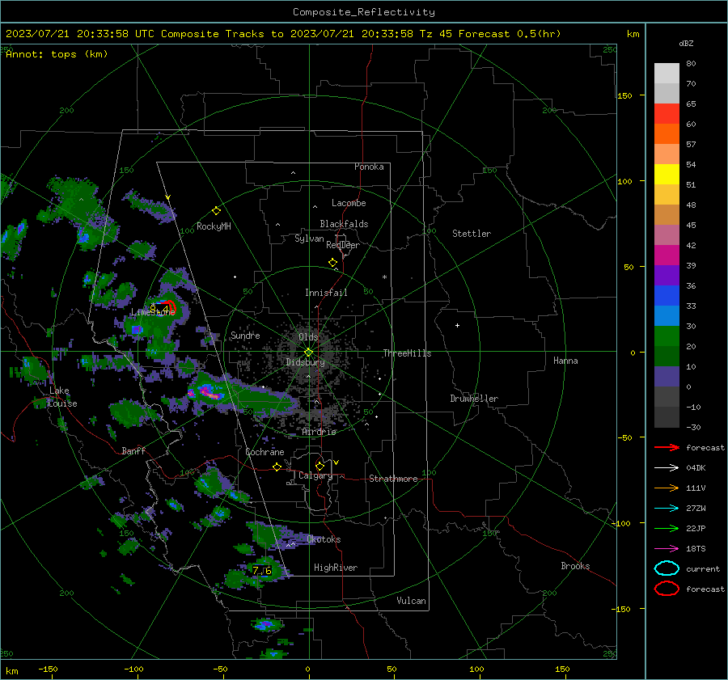This screenshot has height=680, width=728.
Task: Click the Stettler label
Action: coord(472,234)
